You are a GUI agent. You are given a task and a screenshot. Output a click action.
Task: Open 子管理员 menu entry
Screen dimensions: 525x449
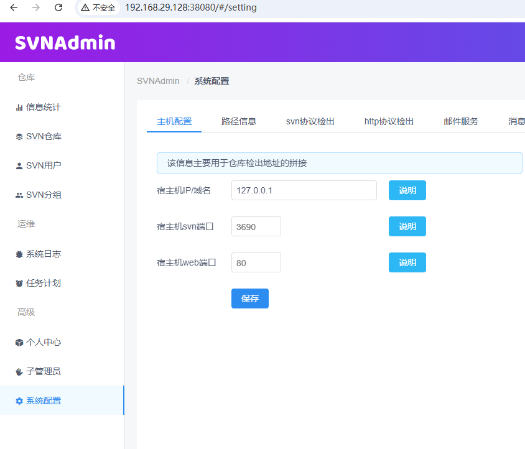point(62,371)
